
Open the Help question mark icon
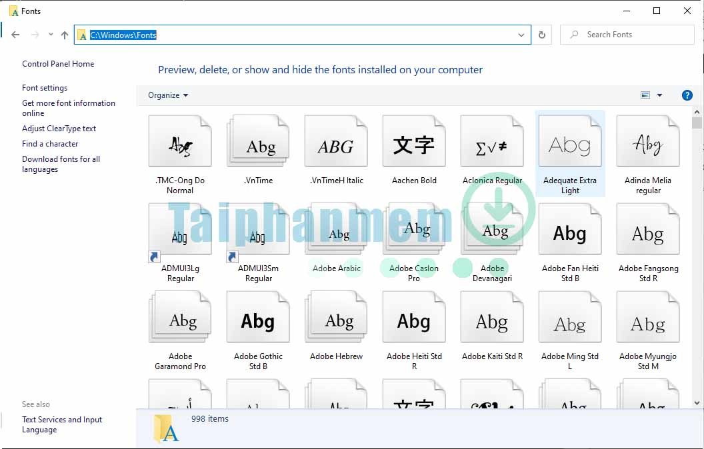(687, 95)
